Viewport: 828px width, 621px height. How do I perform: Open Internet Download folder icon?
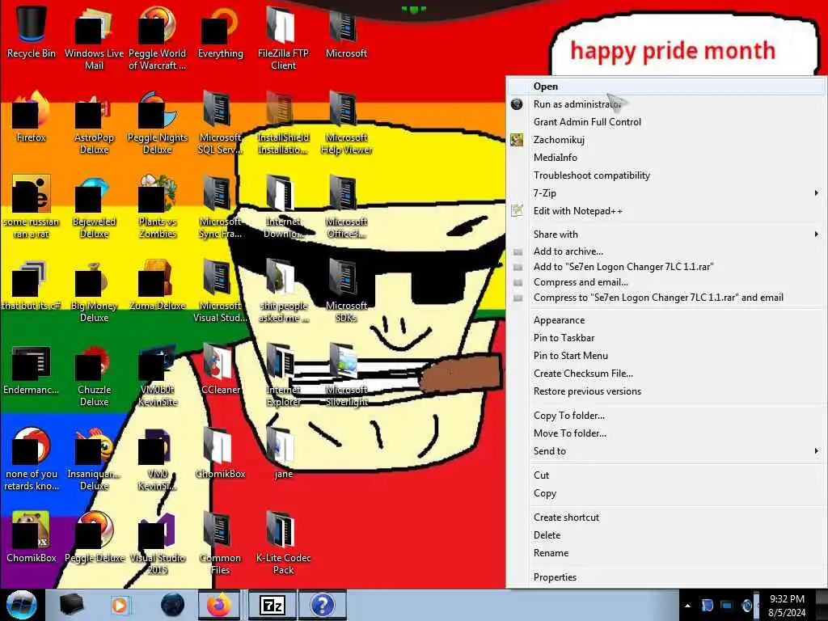[x=283, y=207]
